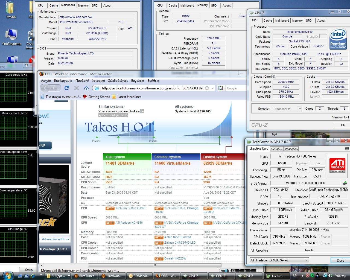Open the Zalman CNPS 9700 LED link
Viewport: 350px width, 280px height.
180,243
